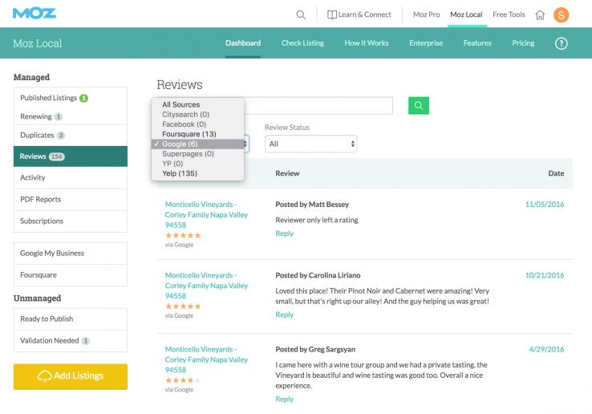Screen dimensions: 592x414
Task: Click the green 1 badge on Published Listings
Action: (83, 98)
